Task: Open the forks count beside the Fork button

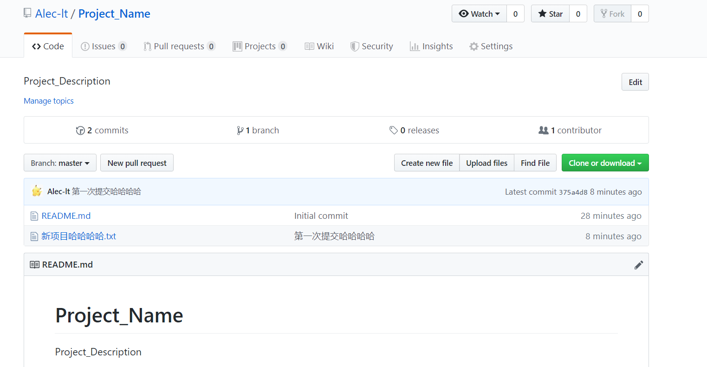Action: point(640,14)
